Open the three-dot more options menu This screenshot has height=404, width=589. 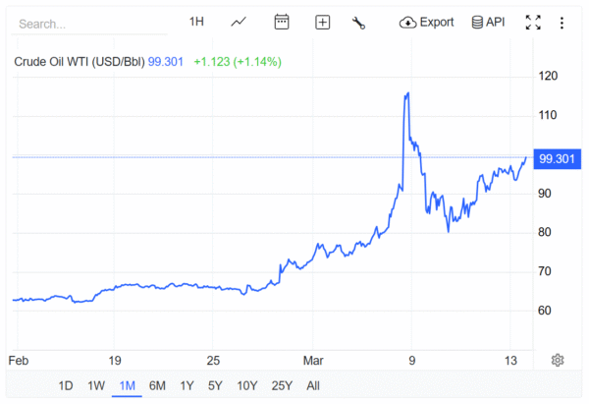[561, 22]
